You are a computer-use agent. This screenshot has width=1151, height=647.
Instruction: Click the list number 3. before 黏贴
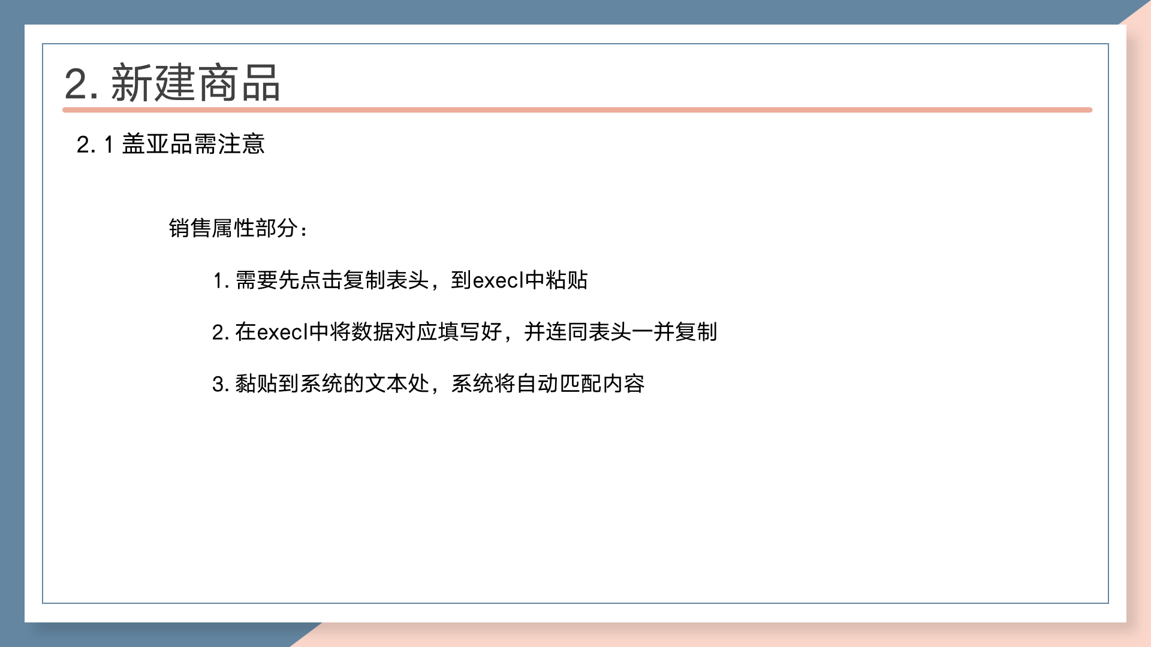pos(221,384)
